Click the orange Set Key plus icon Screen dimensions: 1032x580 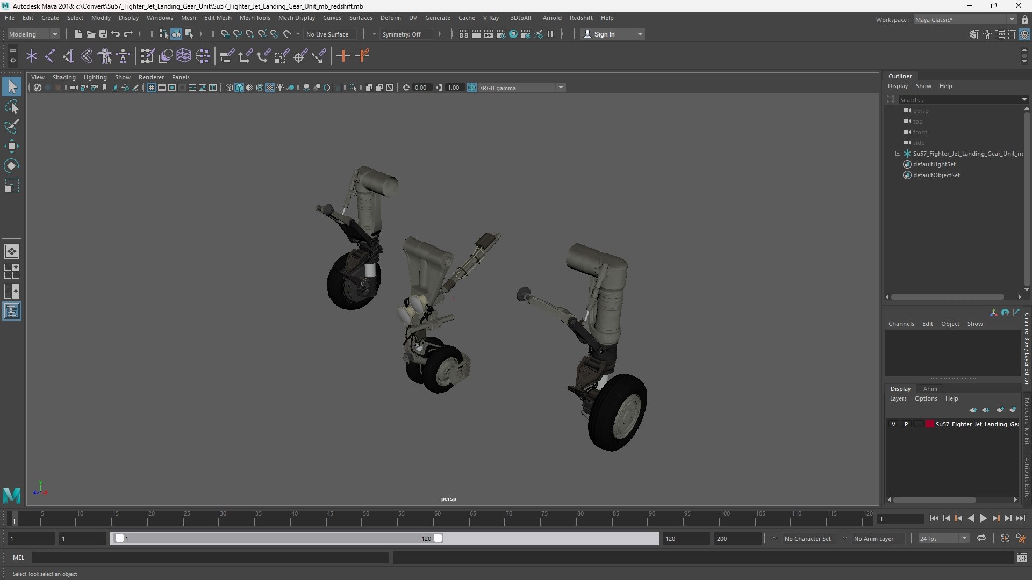coord(343,56)
